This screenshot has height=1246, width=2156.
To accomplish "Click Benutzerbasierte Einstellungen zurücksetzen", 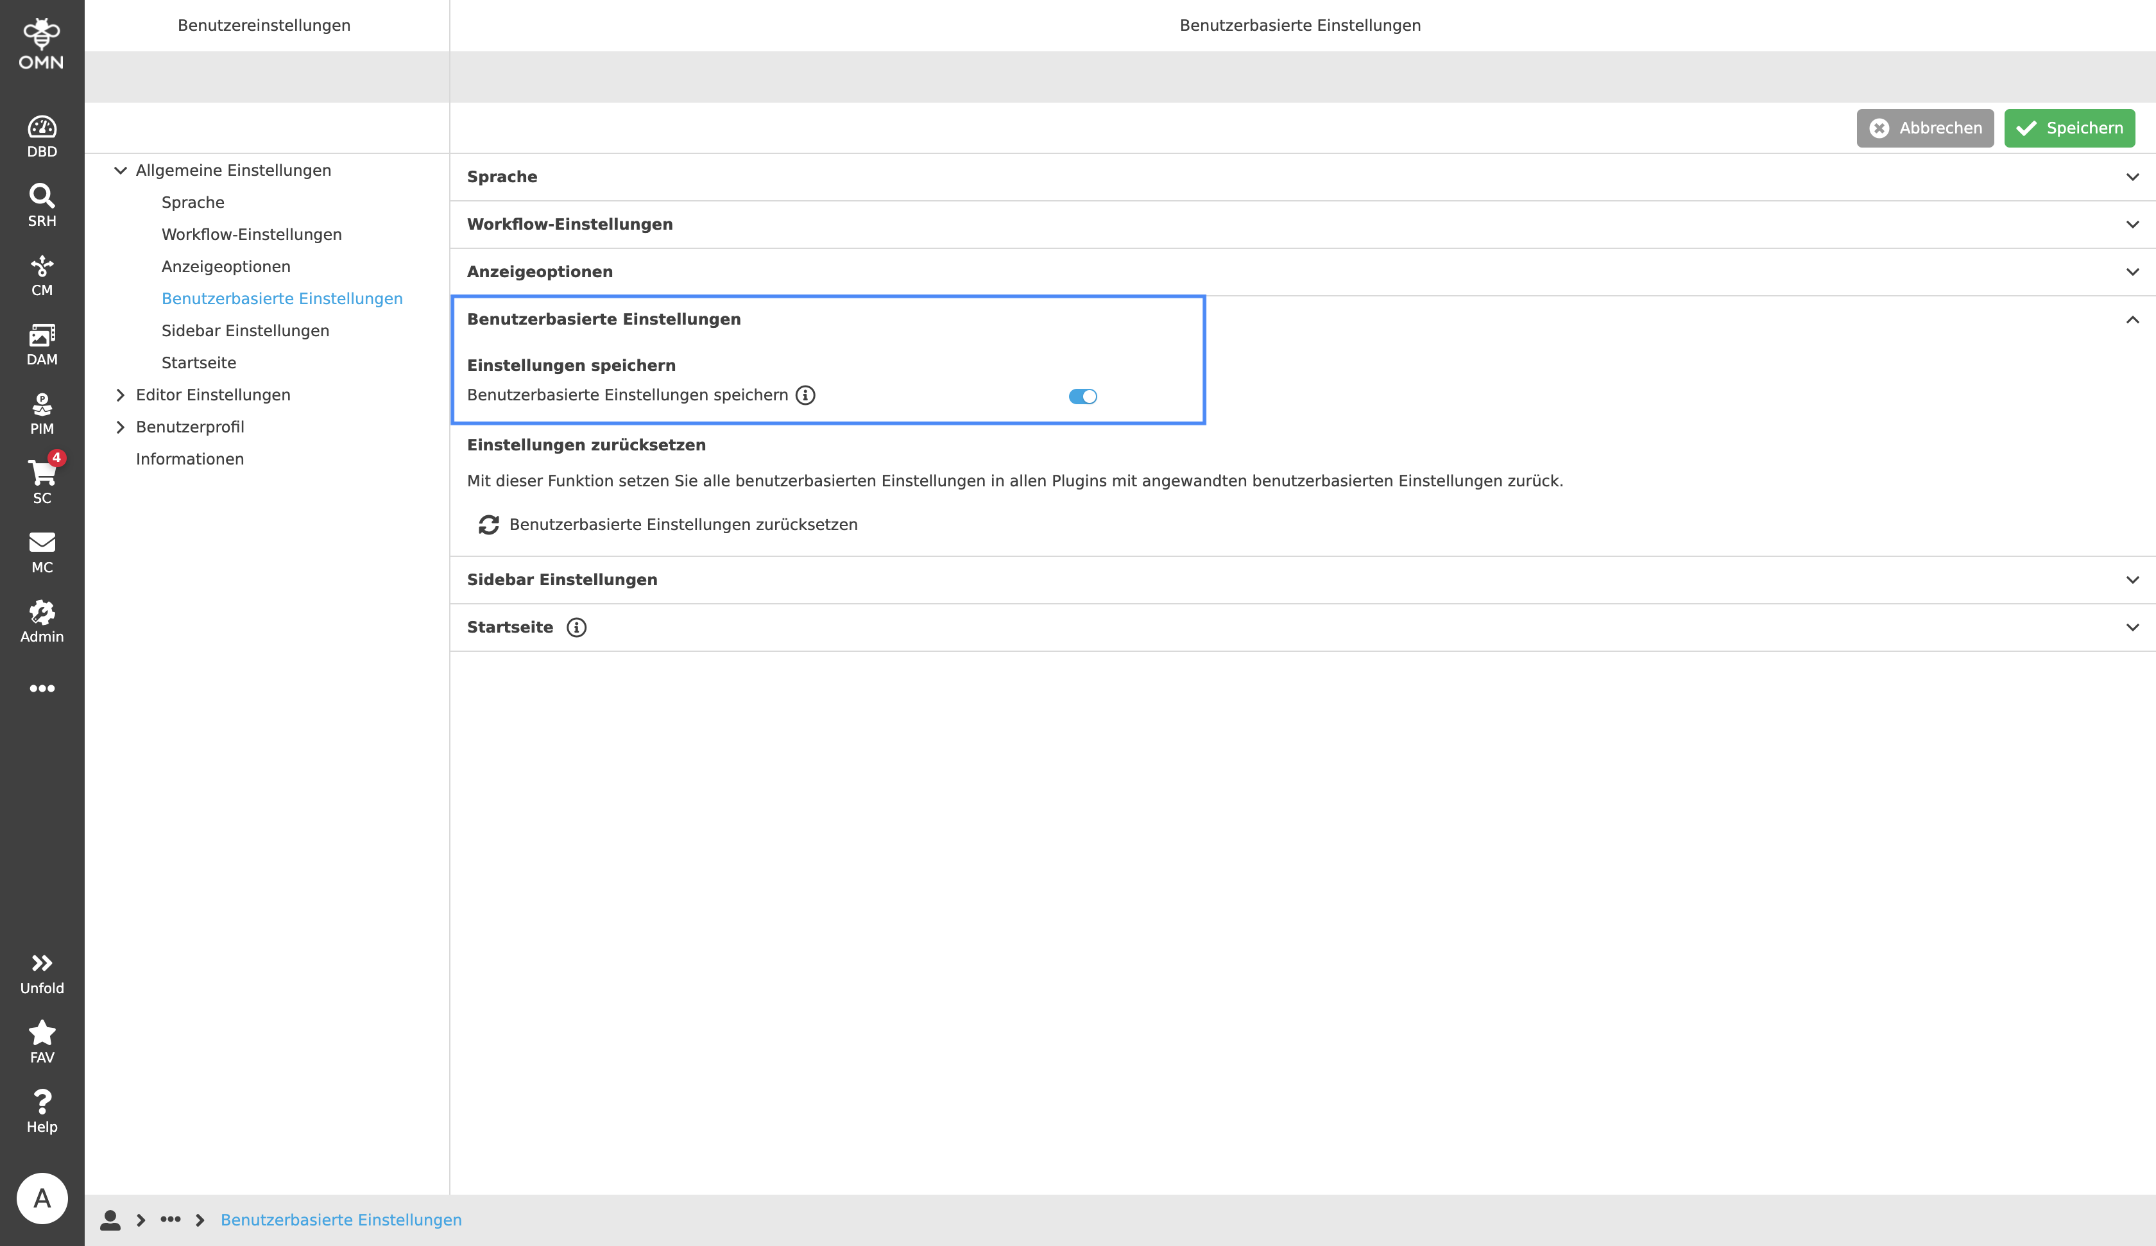I will 683,525.
